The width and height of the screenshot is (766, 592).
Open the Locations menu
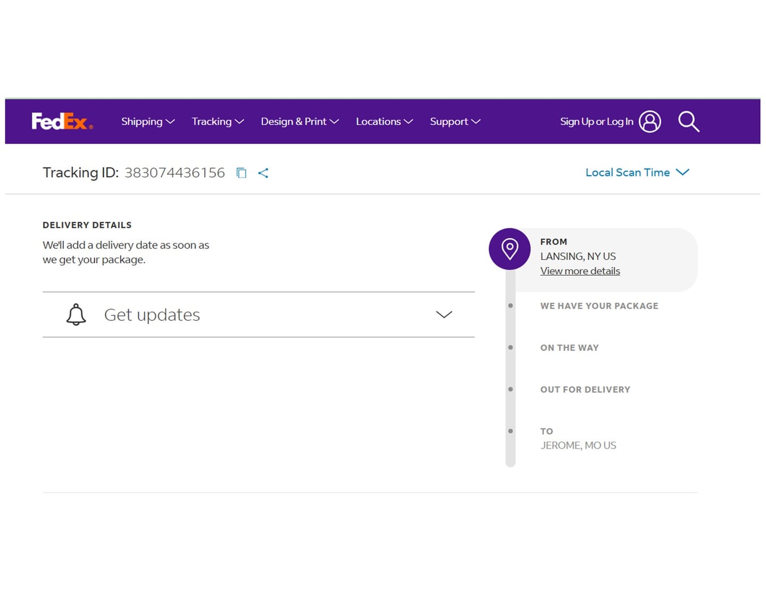pos(384,122)
